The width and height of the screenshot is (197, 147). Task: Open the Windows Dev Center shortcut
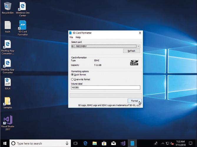tap(23, 9)
